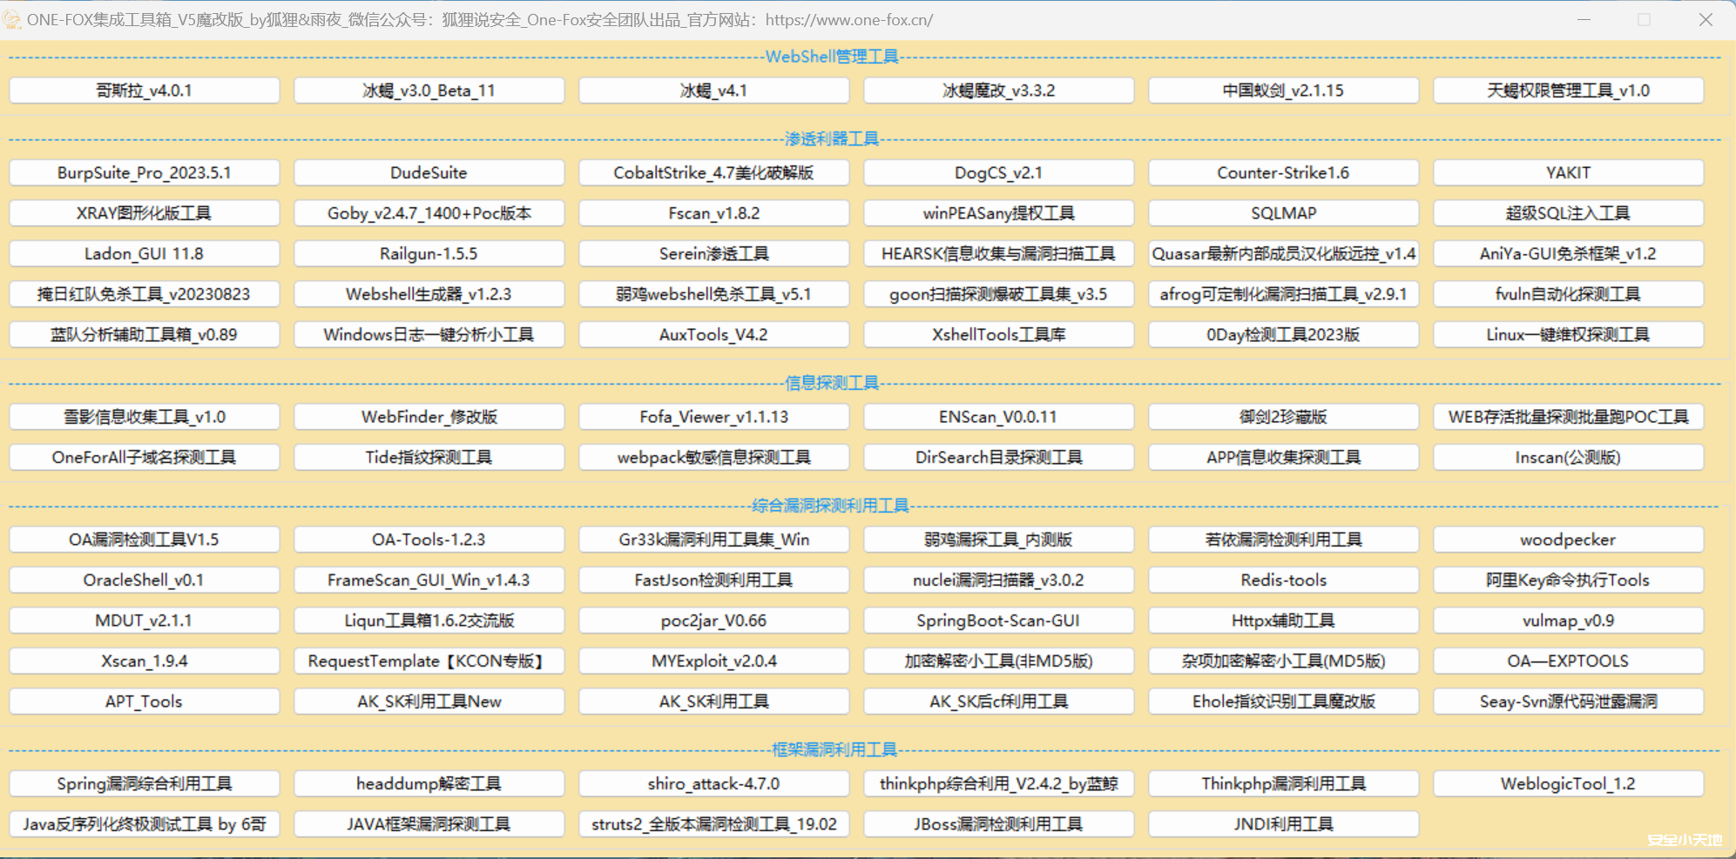Screen dimensions: 1736x859
Task: Minimize the ONE-FOX toolbox window
Action: (1584, 19)
